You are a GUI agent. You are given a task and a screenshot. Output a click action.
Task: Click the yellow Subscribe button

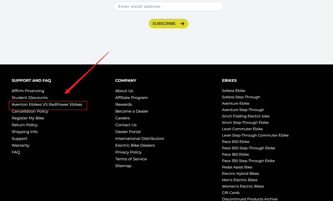(168, 23)
